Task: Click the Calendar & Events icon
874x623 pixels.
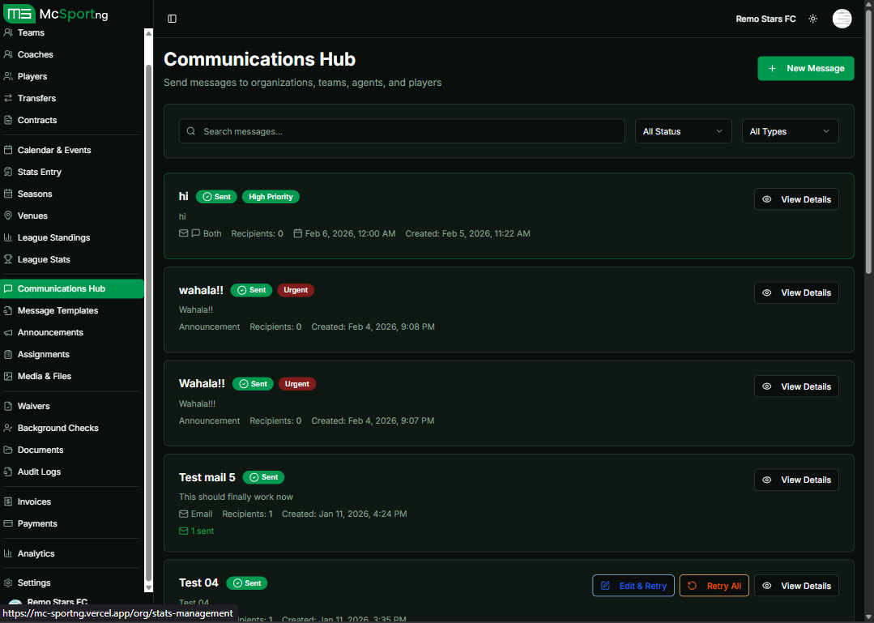Action: [9, 150]
